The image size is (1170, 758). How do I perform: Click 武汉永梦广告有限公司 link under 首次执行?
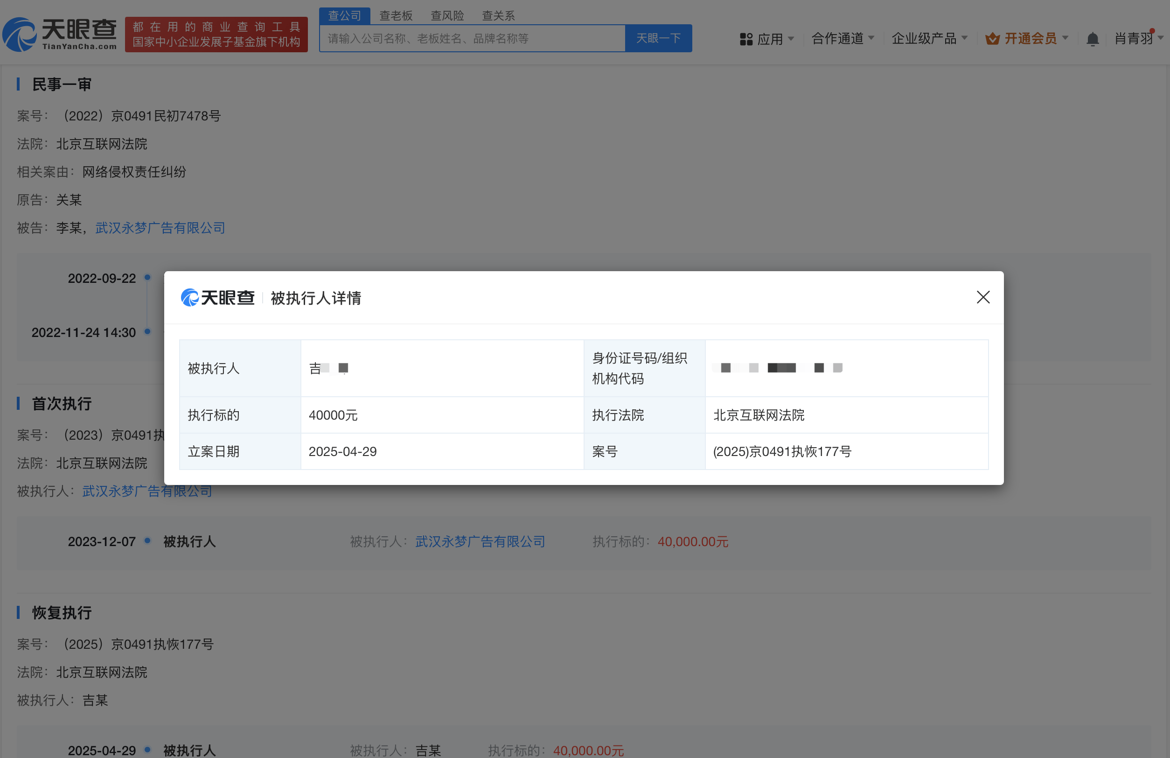pos(146,491)
